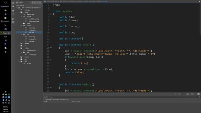Viewport: 201px width, 113px height.
Task: Click the File Management arrows icon
Action: 13,6
